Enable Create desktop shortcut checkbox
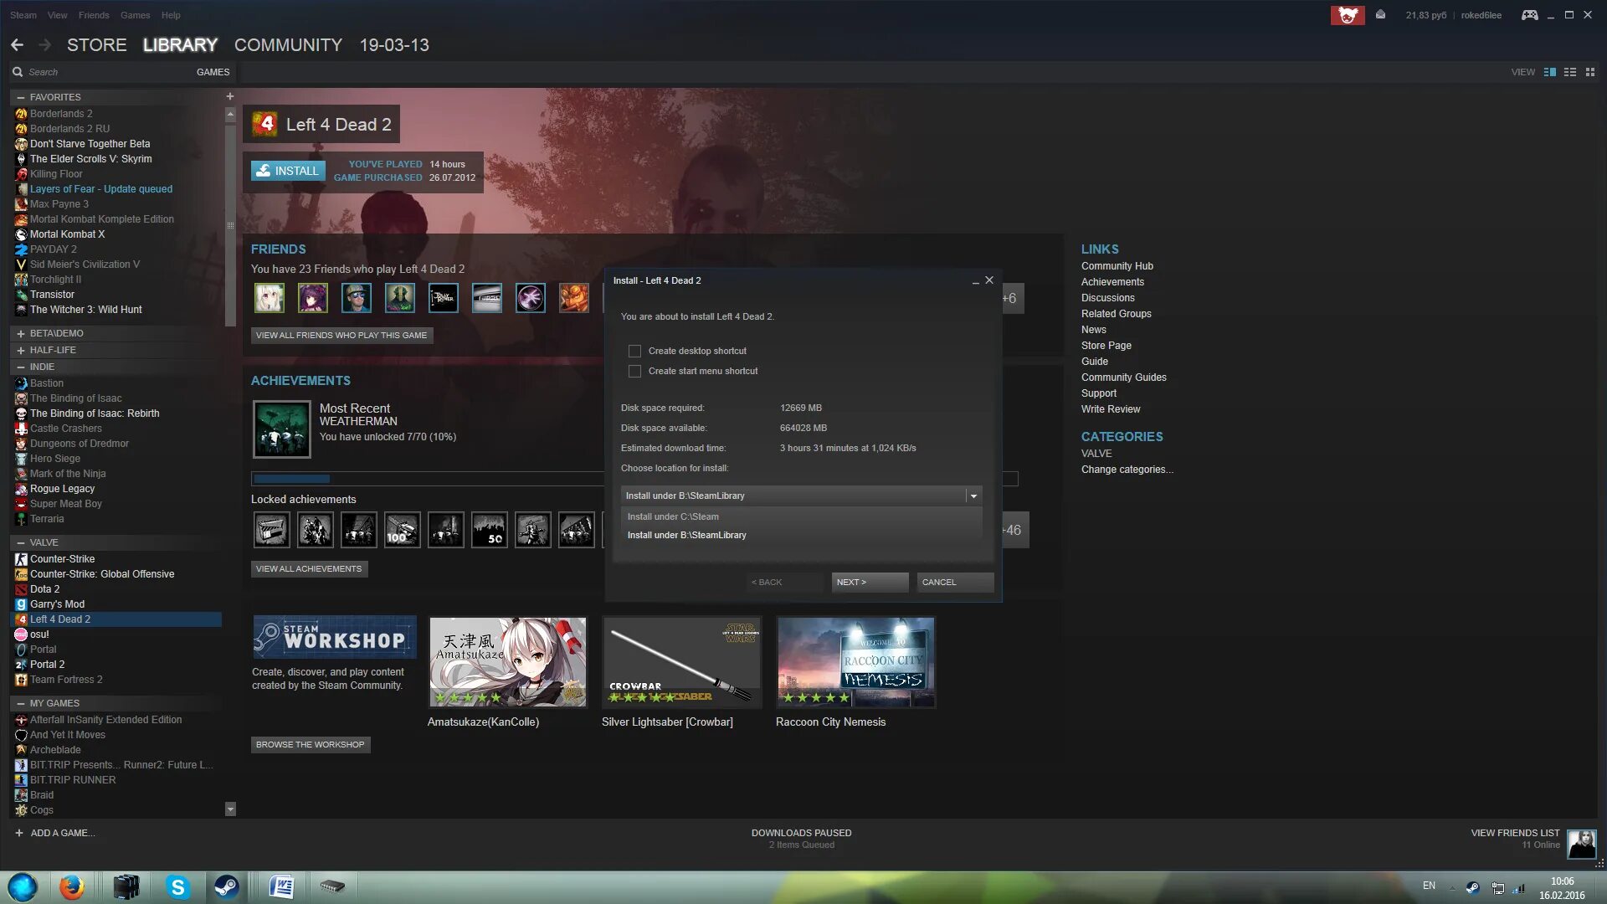1607x904 pixels. point(634,352)
